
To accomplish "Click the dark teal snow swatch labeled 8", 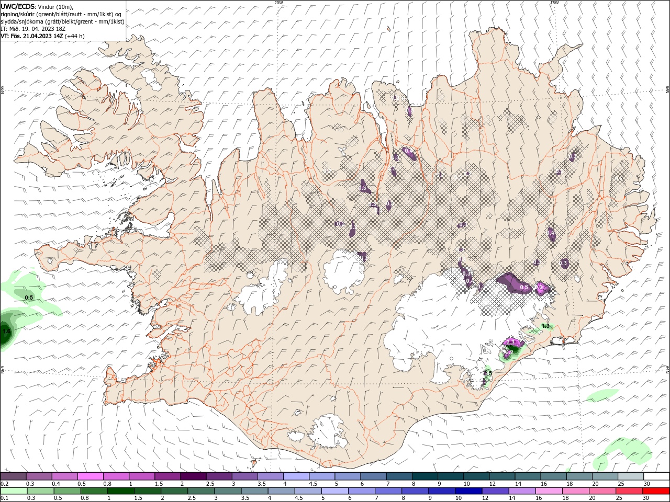I will click(x=425, y=476).
